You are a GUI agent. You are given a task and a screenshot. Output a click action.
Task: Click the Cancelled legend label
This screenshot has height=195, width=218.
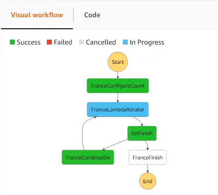(x=101, y=42)
